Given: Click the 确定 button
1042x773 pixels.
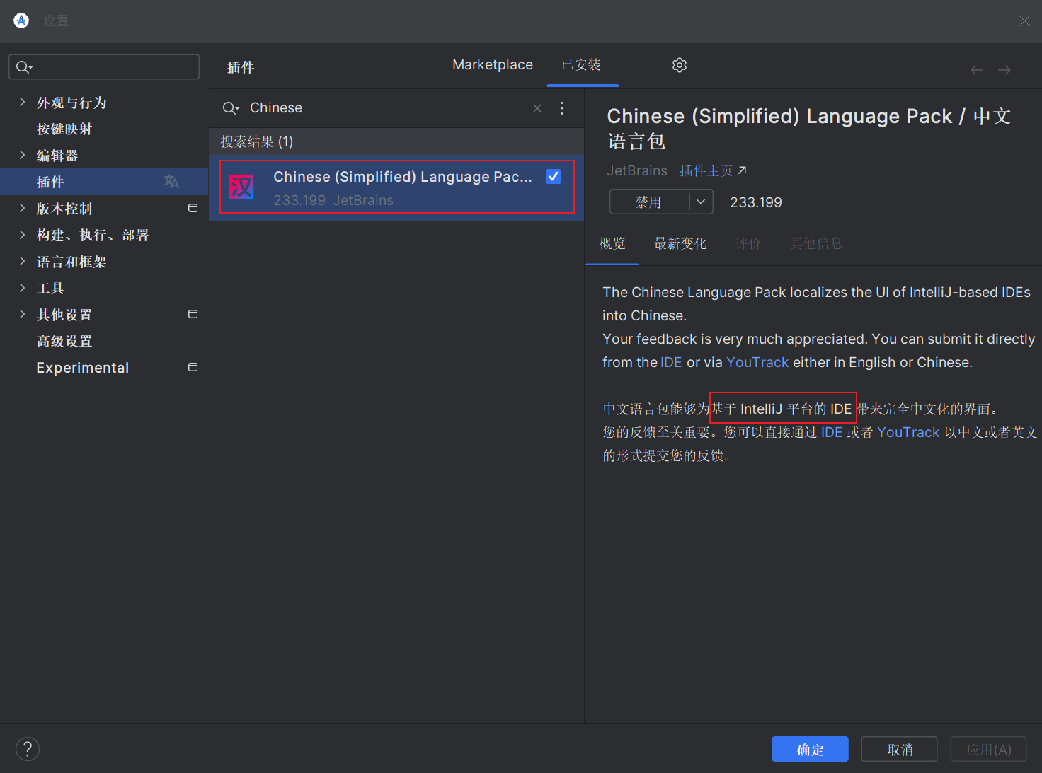Looking at the screenshot, I should point(810,750).
